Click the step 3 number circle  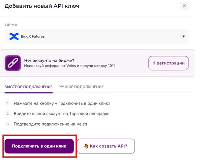(x=7, y=124)
